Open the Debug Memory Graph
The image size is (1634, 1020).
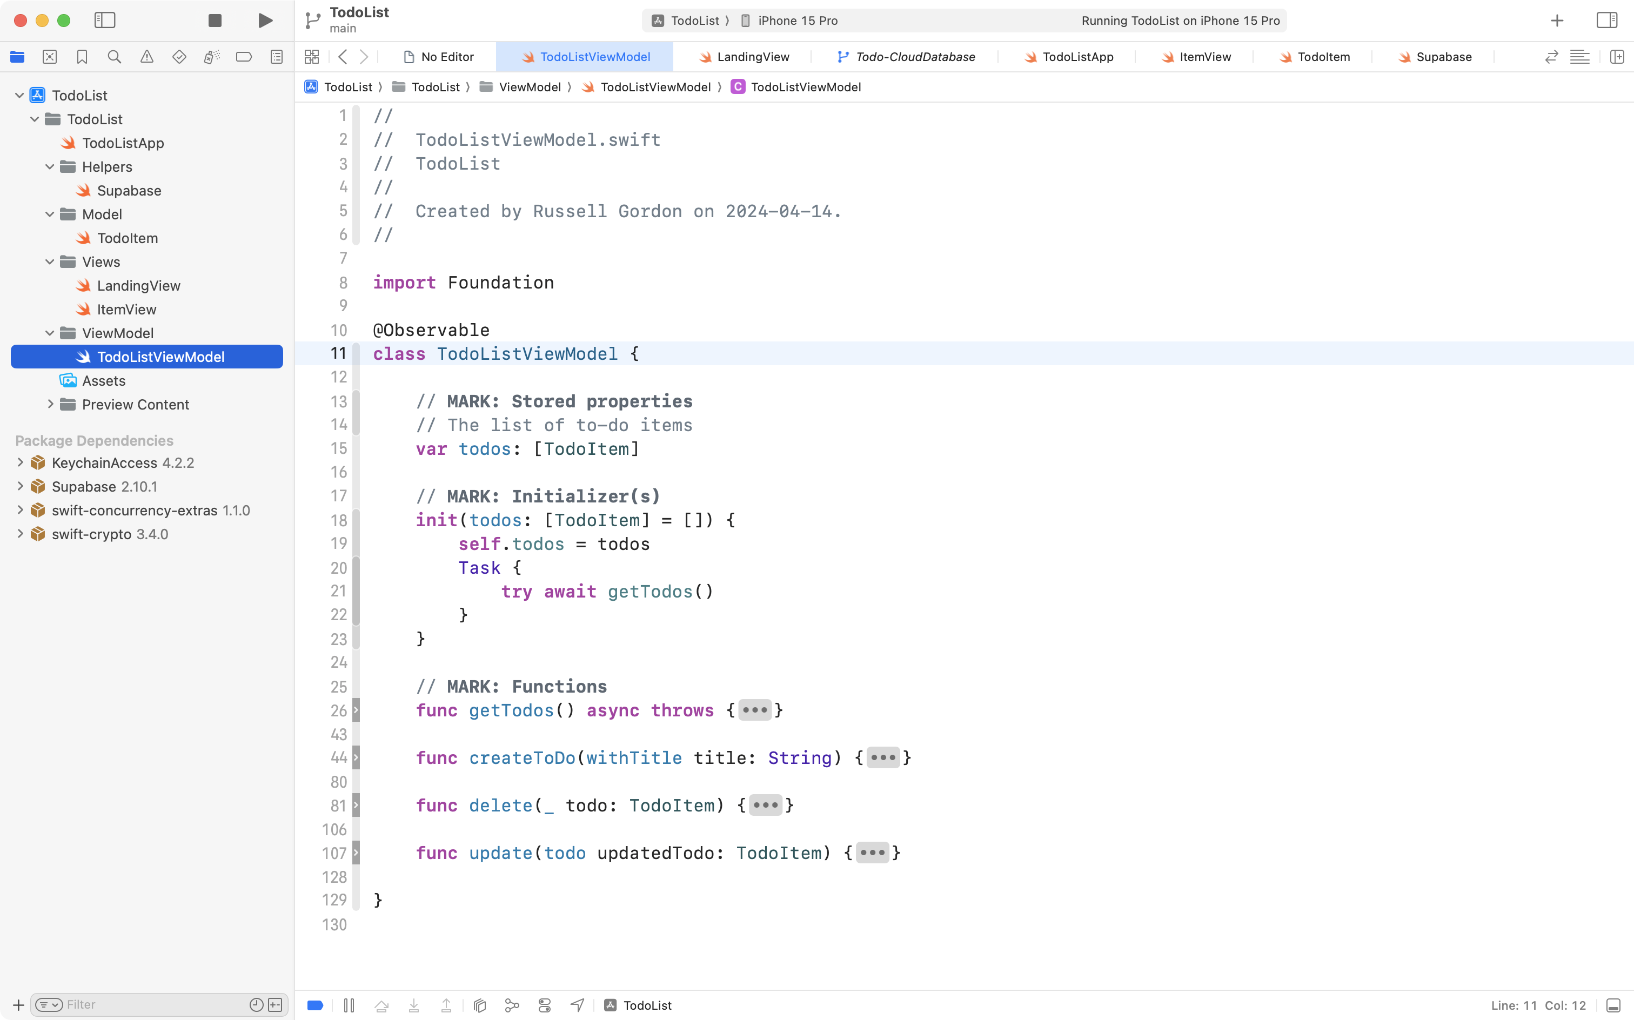click(512, 1004)
